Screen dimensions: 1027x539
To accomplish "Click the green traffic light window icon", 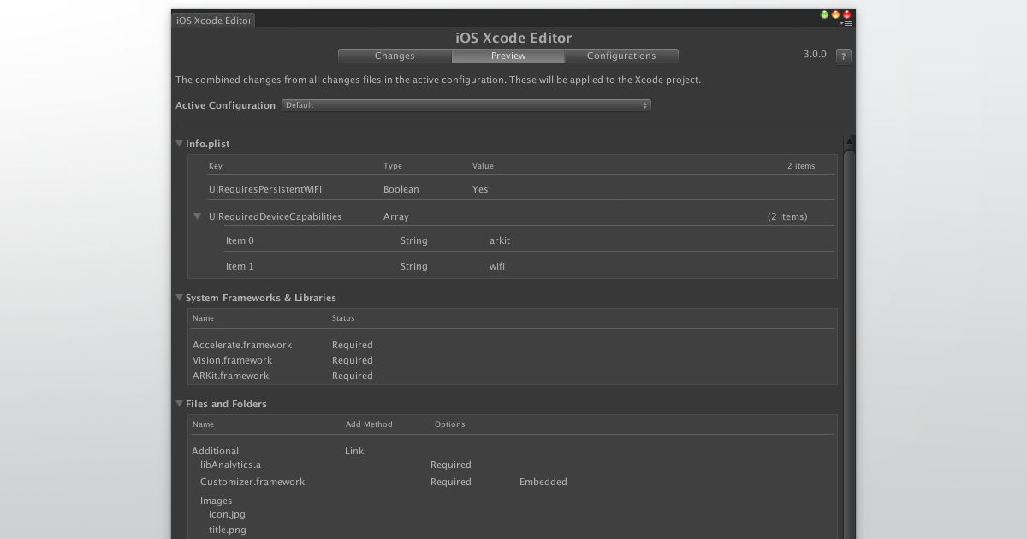I will pyautogui.click(x=823, y=14).
